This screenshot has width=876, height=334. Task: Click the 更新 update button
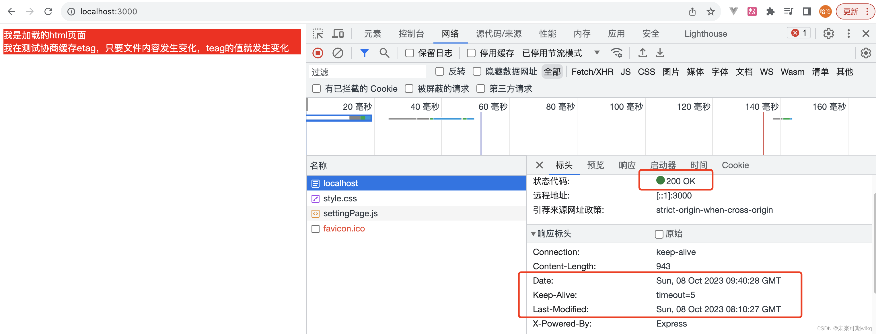[x=850, y=11]
